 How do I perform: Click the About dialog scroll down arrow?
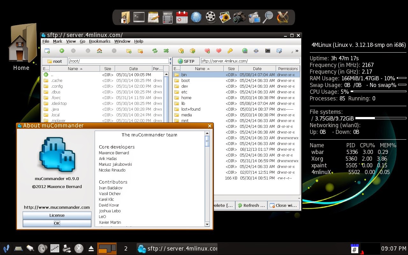pyautogui.click(x=207, y=224)
